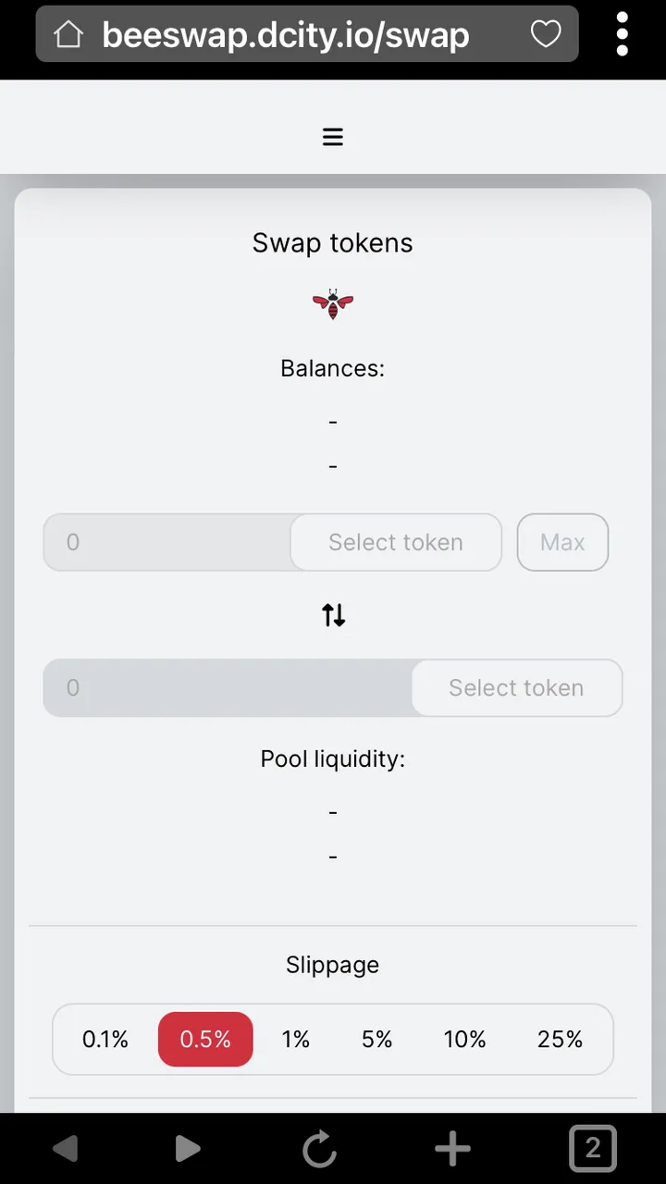Open browser three-dot options menu
Screen dimensions: 666x1184
(x=623, y=35)
